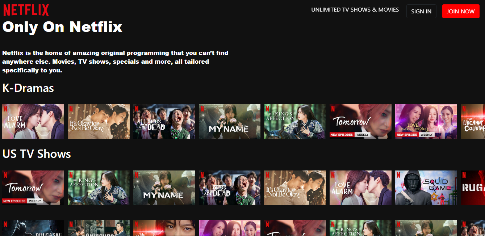Open My Name in the K-Dramas row
This screenshot has height=236, width=485.
(230, 122)
